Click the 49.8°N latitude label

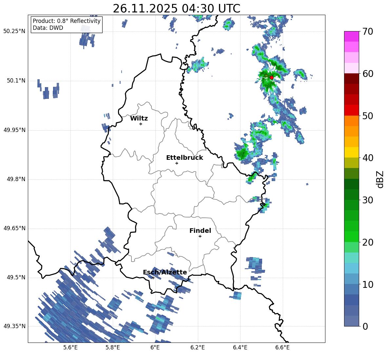click(16, 179)
